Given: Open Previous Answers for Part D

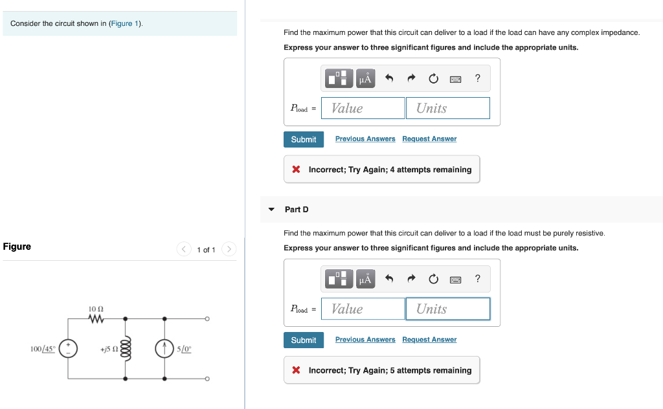Looking at the screenshot, I should pos(365,339).
